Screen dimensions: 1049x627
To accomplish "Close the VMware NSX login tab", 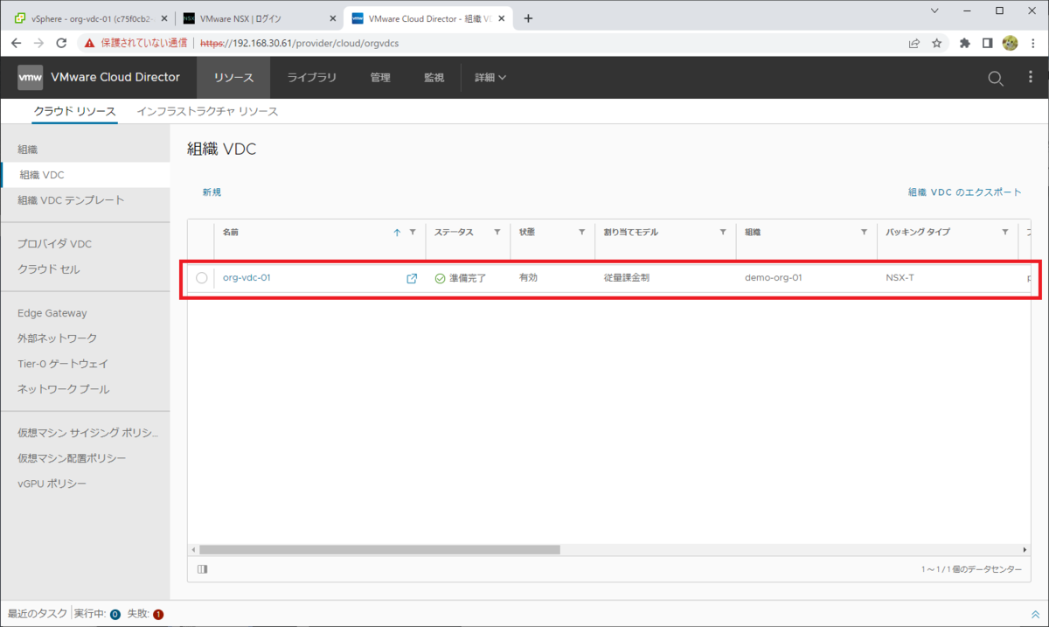I will 333,18.
